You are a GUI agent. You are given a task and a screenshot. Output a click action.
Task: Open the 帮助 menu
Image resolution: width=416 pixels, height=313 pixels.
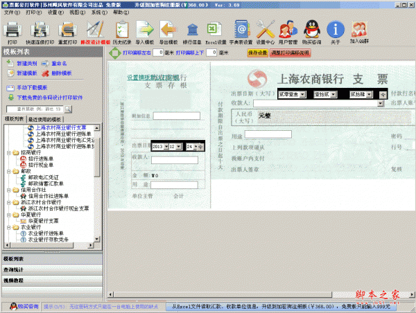[121, 12]
